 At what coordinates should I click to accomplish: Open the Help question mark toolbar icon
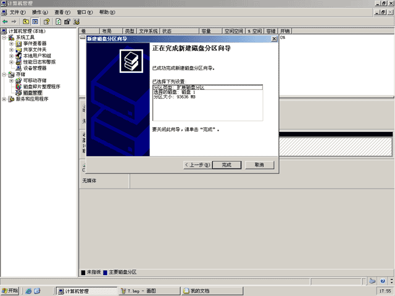pos(47,22)
